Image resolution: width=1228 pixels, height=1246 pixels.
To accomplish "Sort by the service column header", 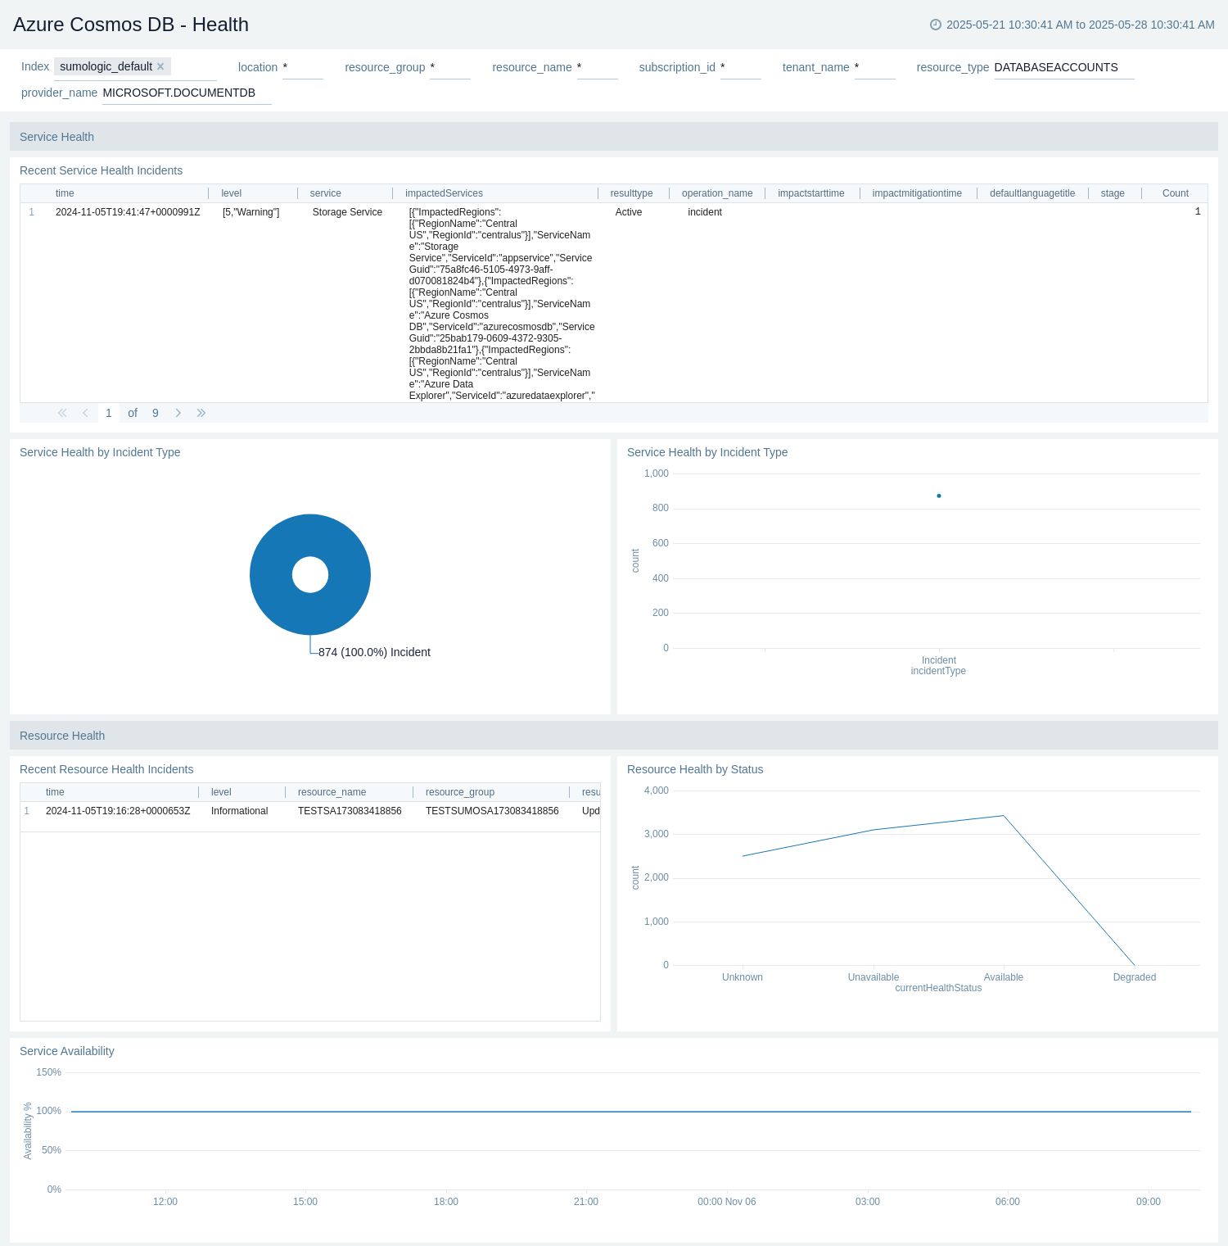I will (x=325, y=193).
